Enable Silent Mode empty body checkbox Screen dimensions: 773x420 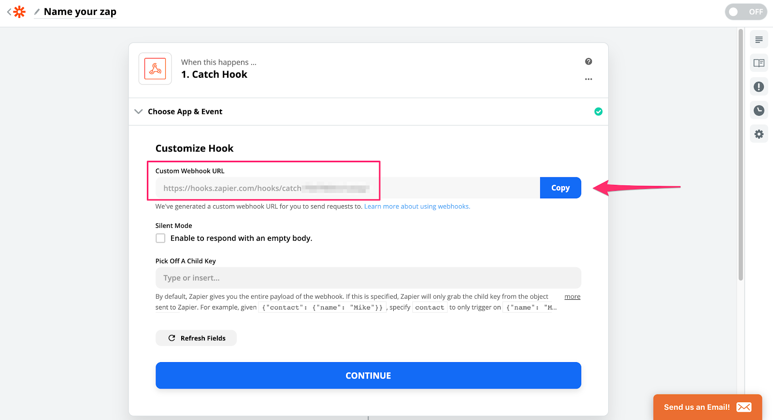point(160,238)
